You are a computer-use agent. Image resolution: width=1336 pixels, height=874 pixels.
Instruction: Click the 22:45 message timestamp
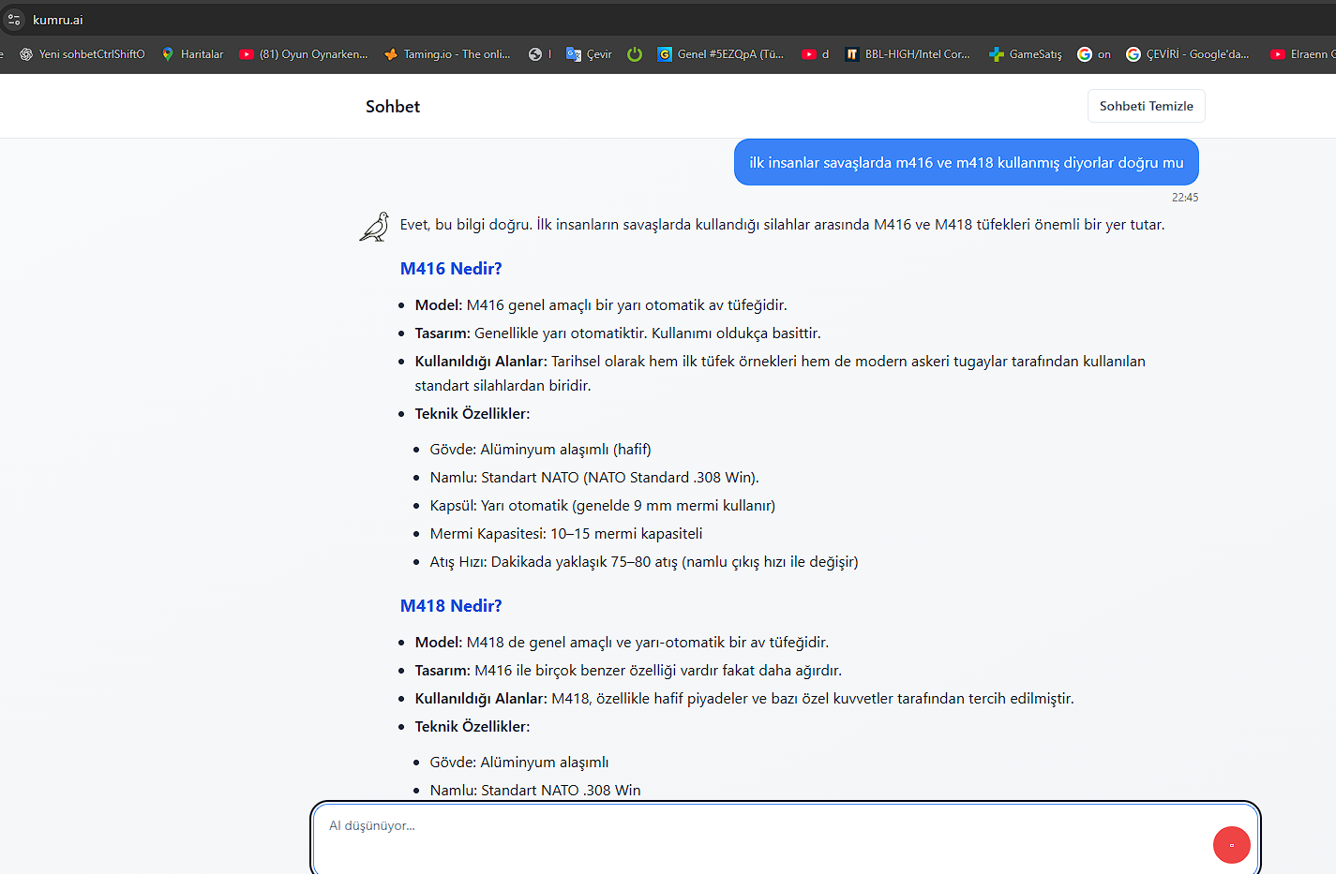coord(1185,198)
